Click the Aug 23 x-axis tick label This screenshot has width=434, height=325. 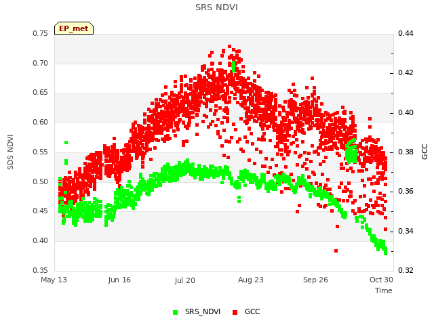251,280
